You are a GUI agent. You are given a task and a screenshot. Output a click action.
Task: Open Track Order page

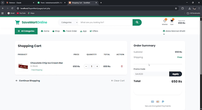[x=70, y=31]
